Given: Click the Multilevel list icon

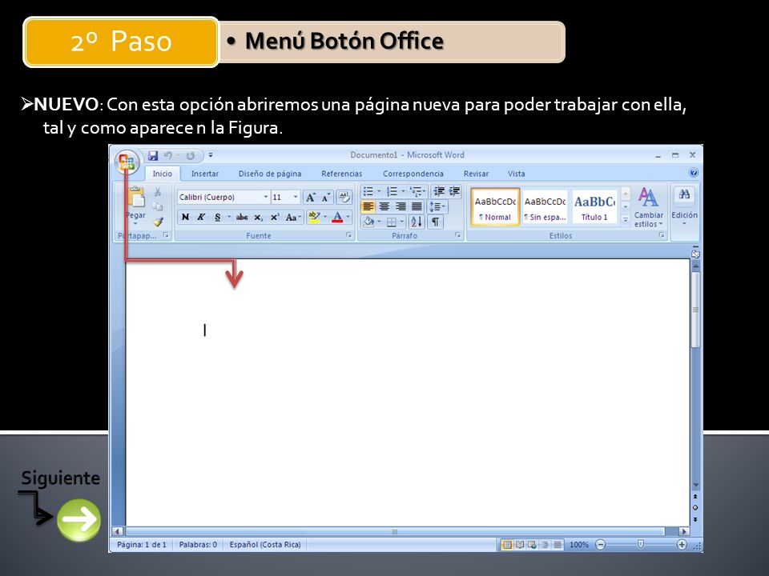Looking at the screenshot, I should 416,191.
